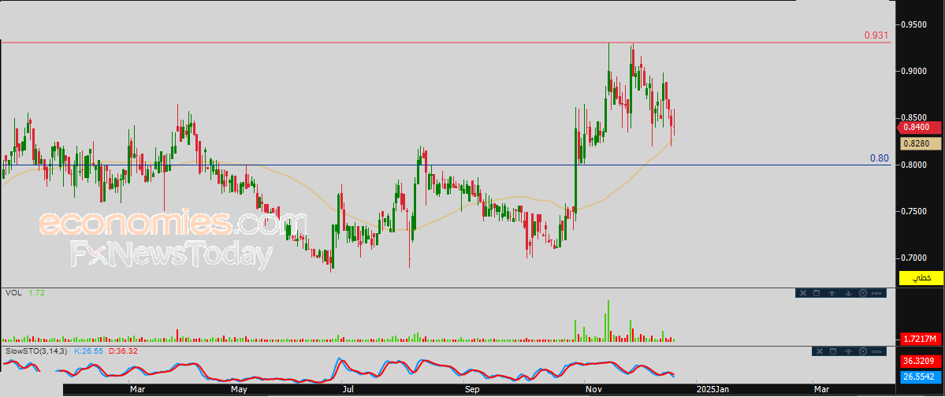945x397 pixels.
Task: Click the Nov time axis label
Action: point(593,390)
